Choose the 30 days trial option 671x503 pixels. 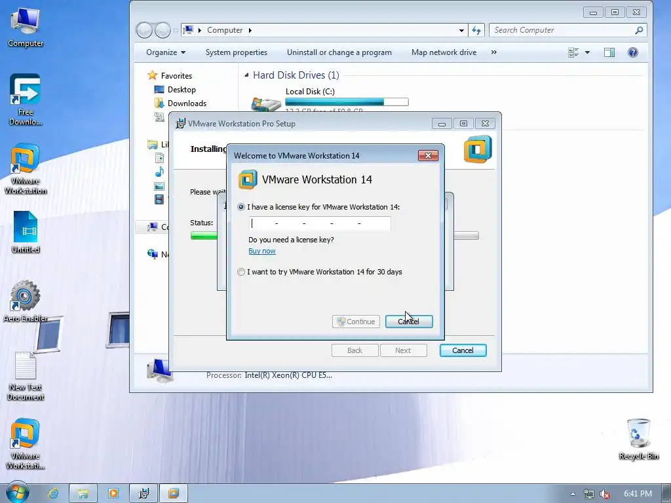pyautogui.click(x=241, y=272)
